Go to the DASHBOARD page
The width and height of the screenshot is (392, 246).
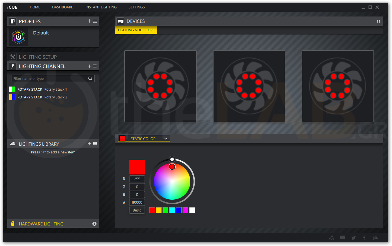tap(63, 7)
